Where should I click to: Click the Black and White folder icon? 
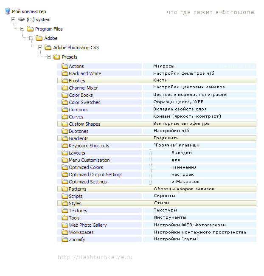(65, 73)
